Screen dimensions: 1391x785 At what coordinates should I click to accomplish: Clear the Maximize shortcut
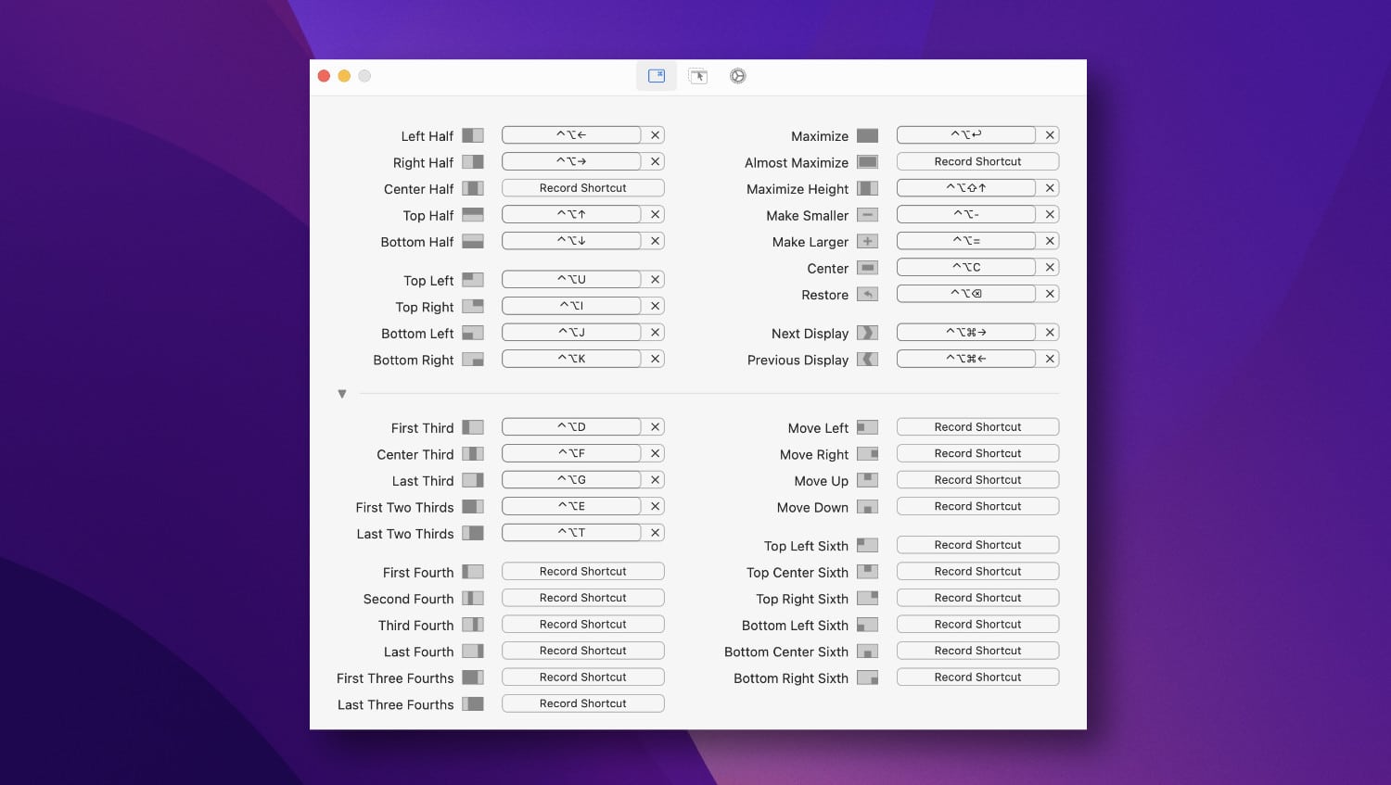(x=1050, y=135)
